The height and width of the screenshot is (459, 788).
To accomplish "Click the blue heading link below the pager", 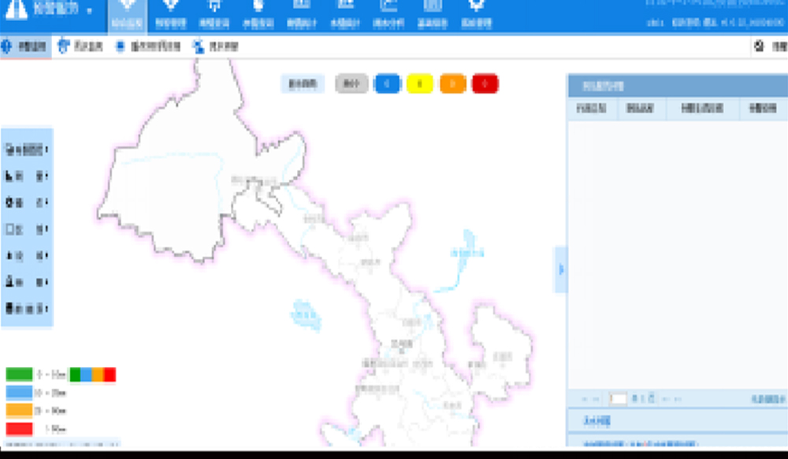I will click(597, 421).
